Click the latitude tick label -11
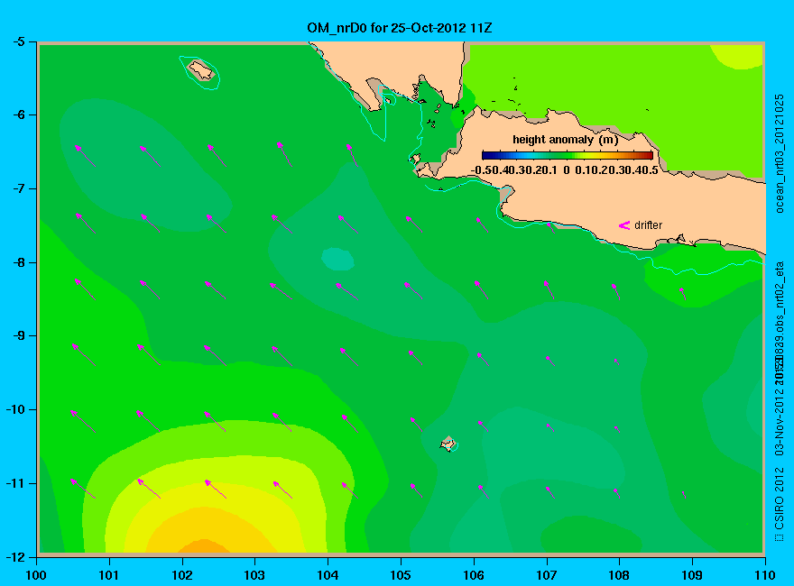 click(x=15, y=483)
